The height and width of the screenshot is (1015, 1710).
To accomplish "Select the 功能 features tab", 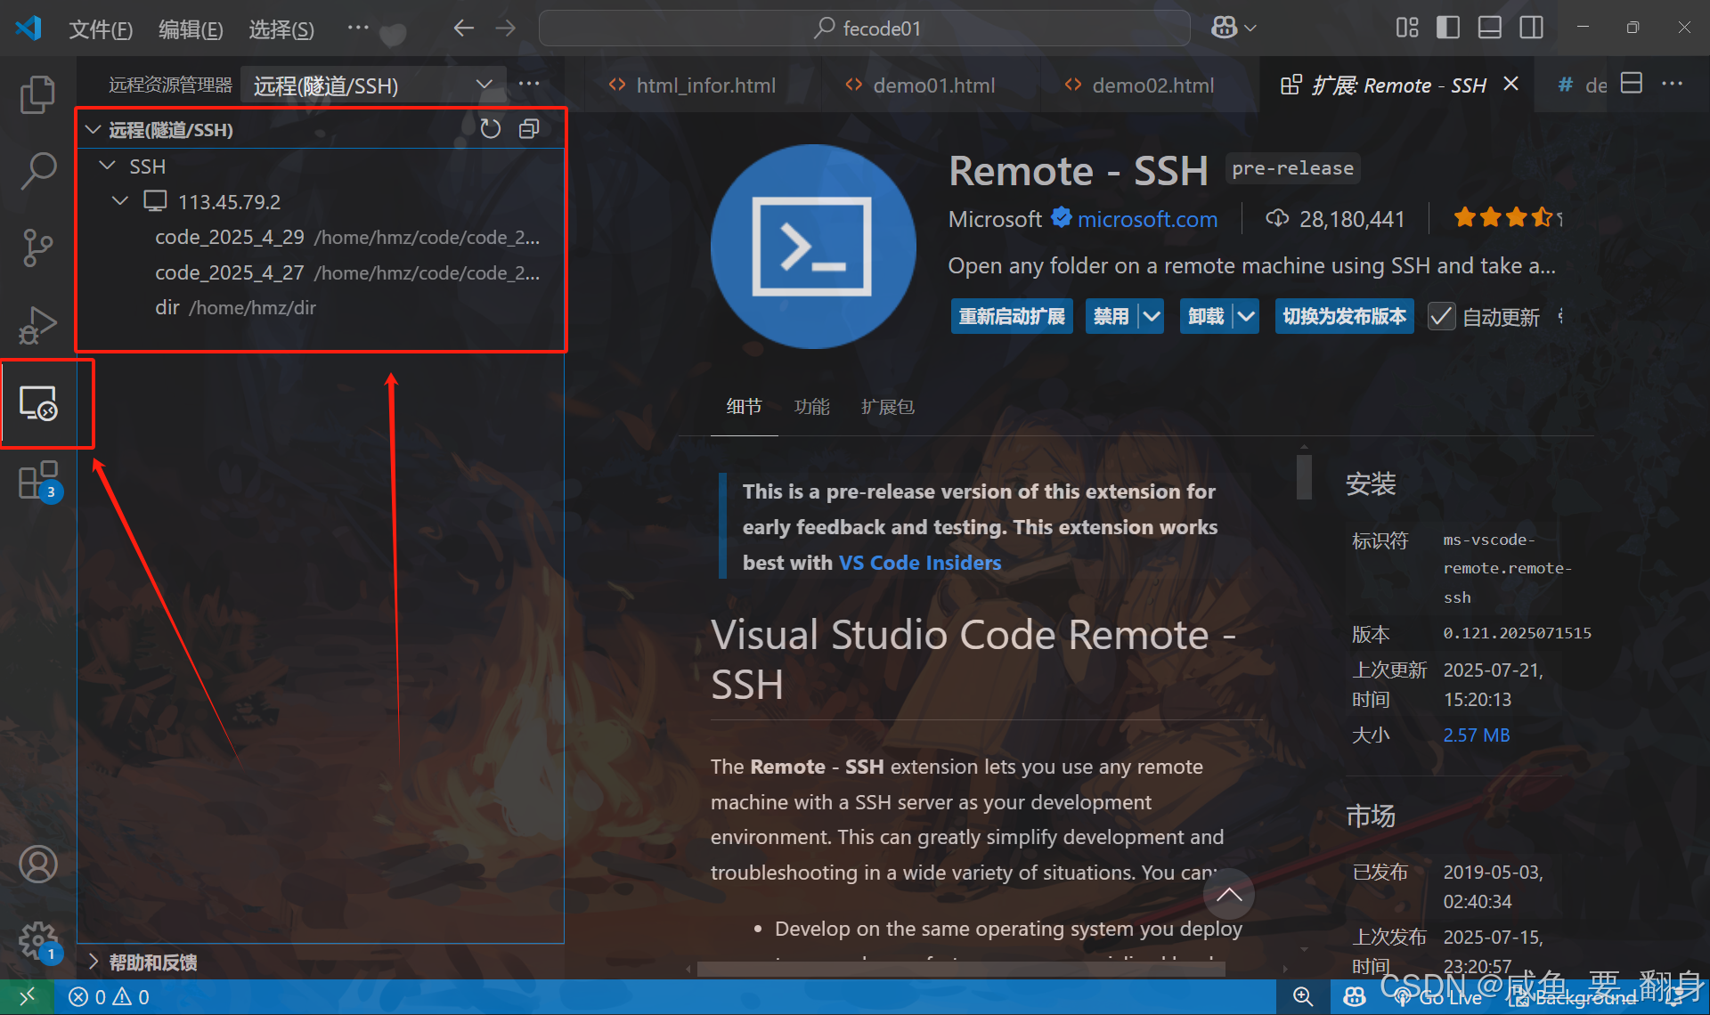I will tap(811, 407).
